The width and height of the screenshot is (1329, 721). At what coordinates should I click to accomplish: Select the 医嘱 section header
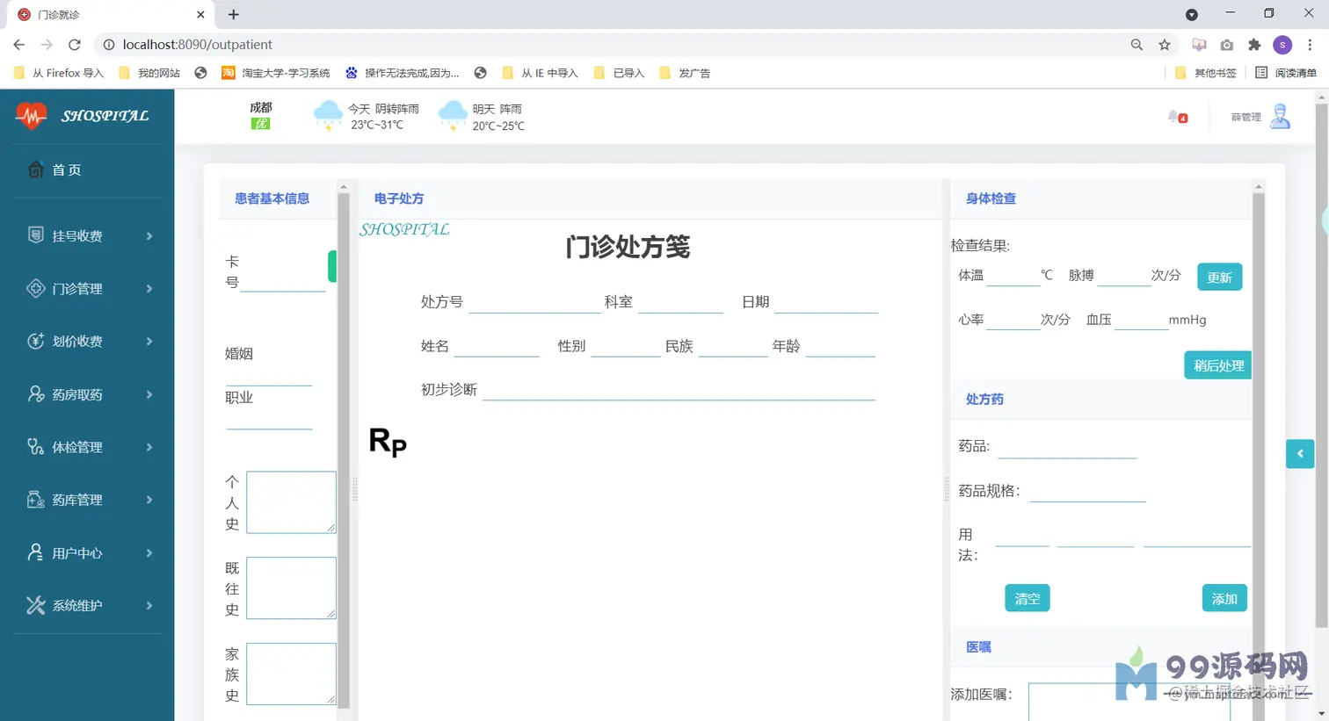coord(978,647)
